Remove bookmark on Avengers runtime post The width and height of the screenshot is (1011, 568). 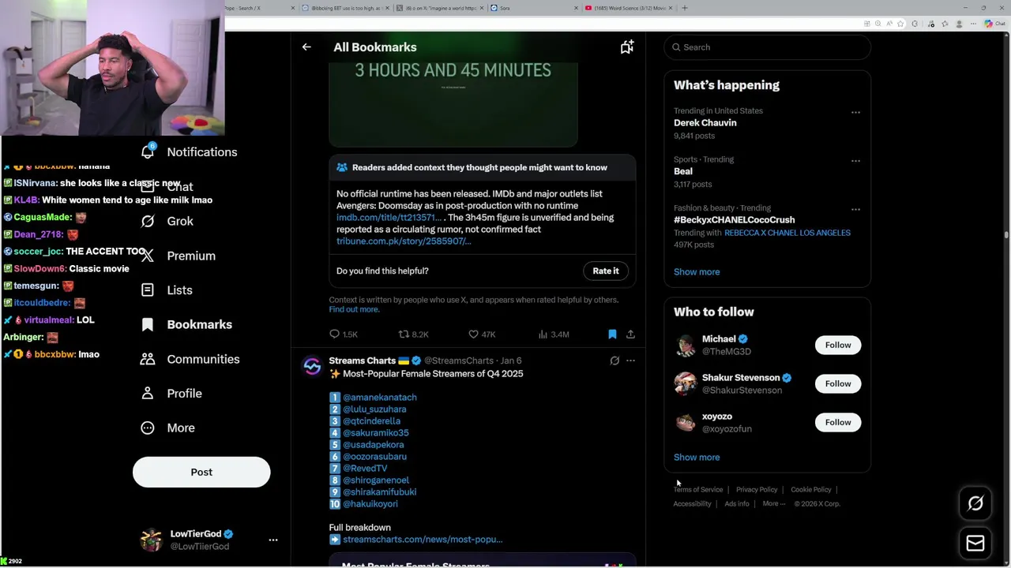[612, 334]
